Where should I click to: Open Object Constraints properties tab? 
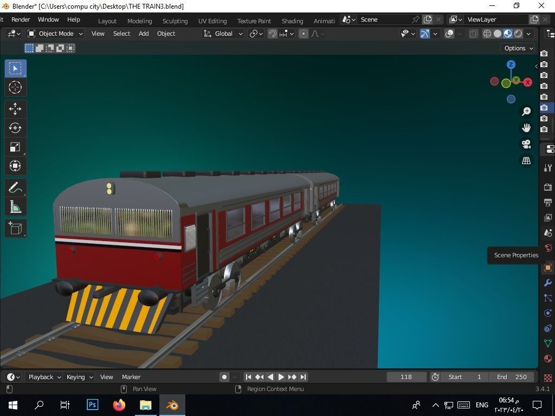point(547,329)
